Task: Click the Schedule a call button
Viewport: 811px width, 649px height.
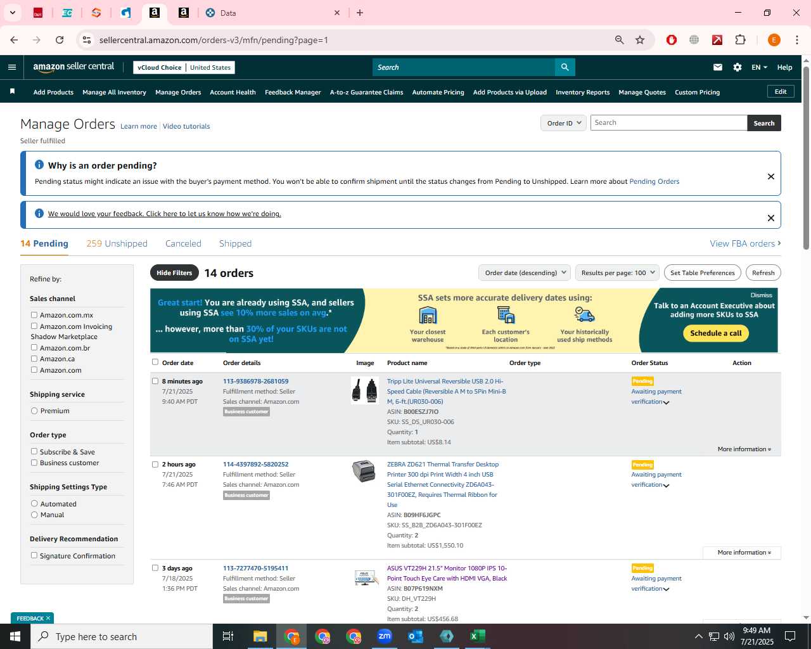Action: [x=716, y=333]
